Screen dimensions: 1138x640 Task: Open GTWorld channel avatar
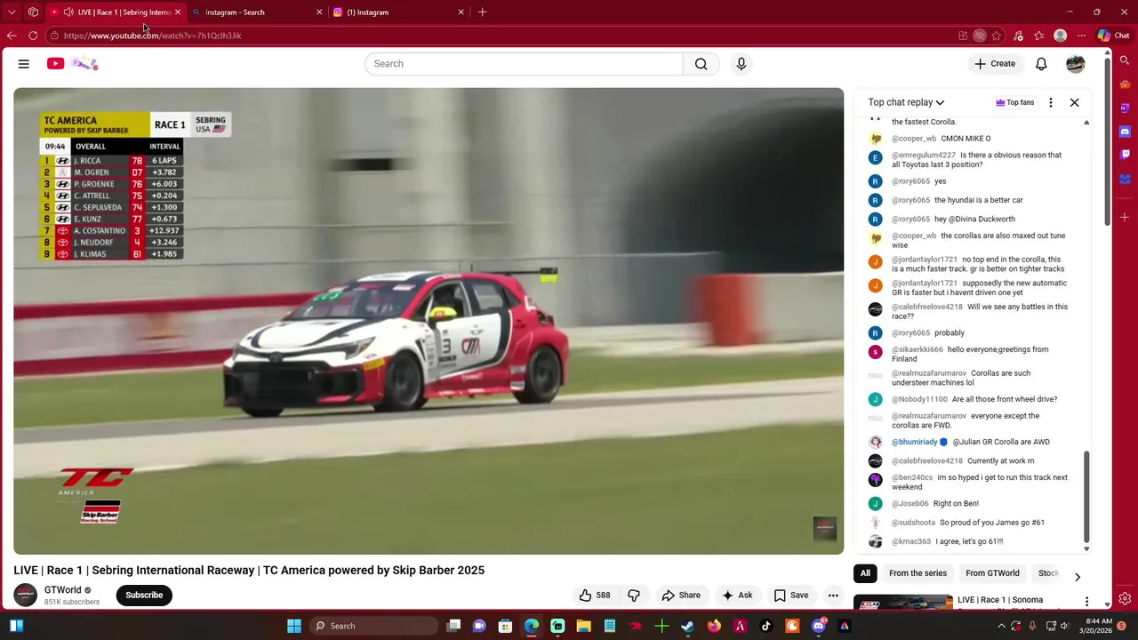26,596
